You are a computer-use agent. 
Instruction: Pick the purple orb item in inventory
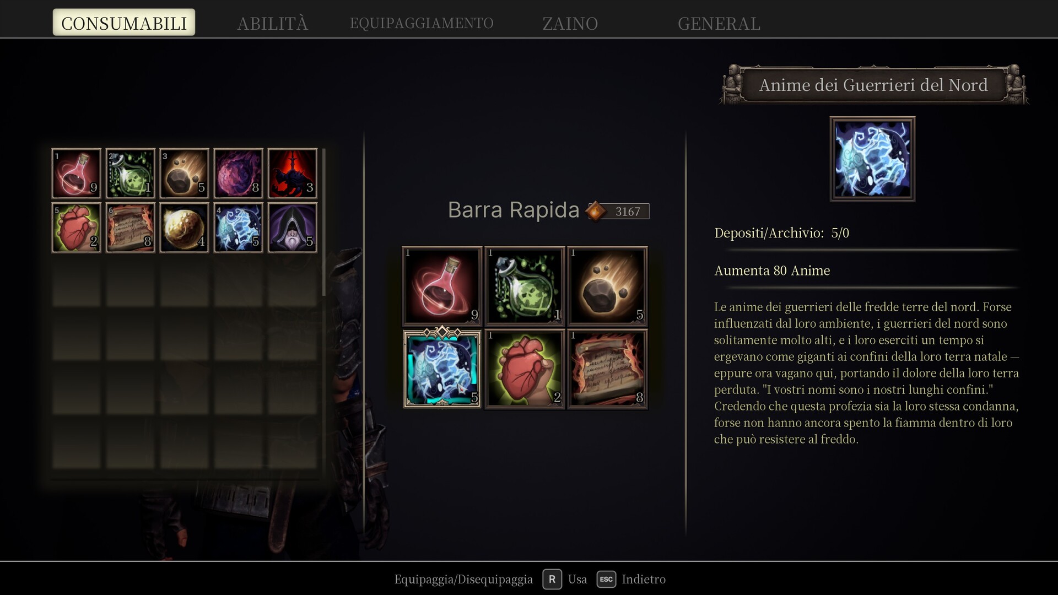239,173
